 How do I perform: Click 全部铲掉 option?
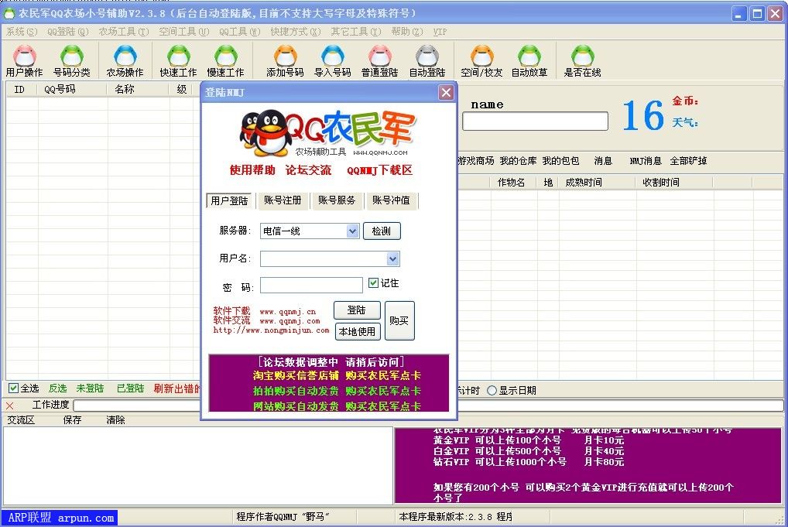[x=688, y=161]
